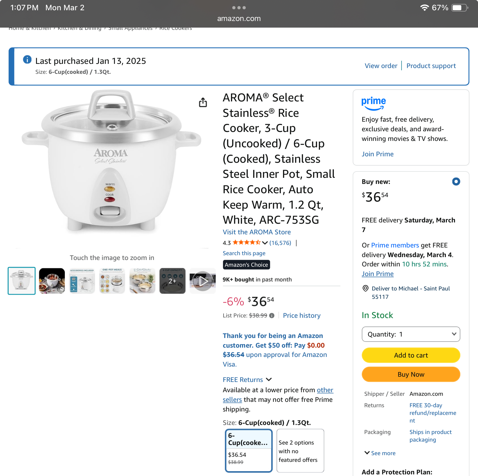The height and width of the screenshot is (476, 478).
Task: Open the Price history link
Action: point(302,316)
